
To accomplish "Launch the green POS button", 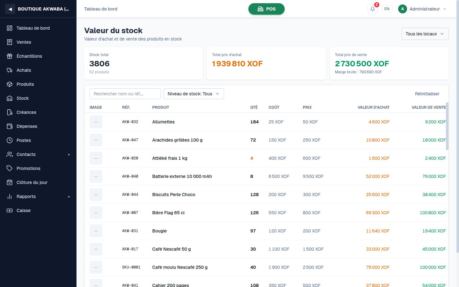I will [266, 9].
